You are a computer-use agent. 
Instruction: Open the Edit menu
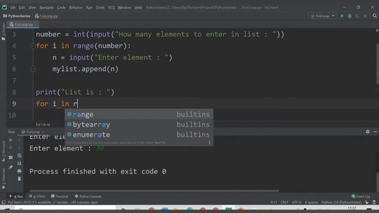22,8
